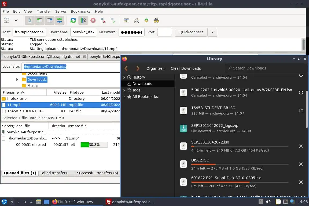
Task: Select the firefox.tmp directory row
Action: (x=61, y=98)
